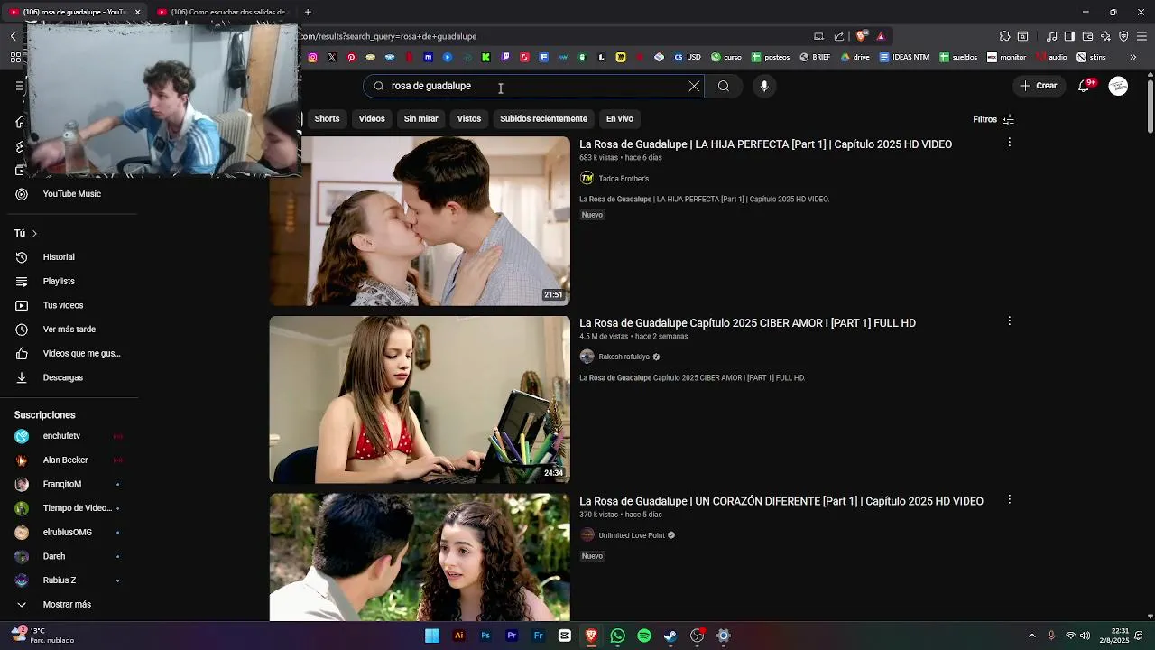Show hidden system tray icons
The width and height of the screenshot is (1155, 650).
pos(1031,636)
